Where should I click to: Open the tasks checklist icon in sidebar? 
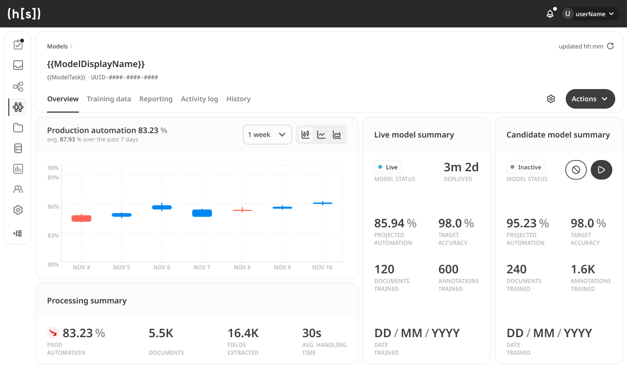[x=18, y=45]
